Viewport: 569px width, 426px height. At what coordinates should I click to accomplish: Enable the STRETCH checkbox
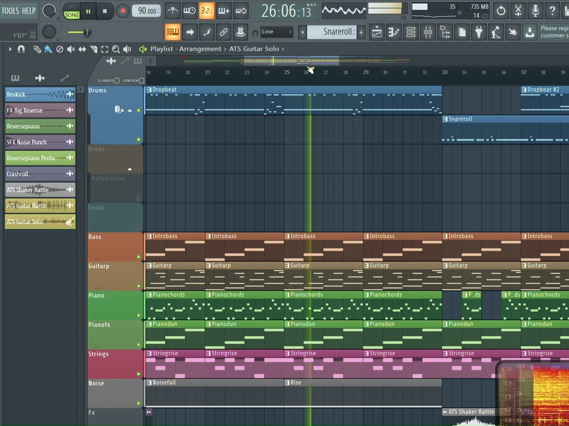[141, 80]
